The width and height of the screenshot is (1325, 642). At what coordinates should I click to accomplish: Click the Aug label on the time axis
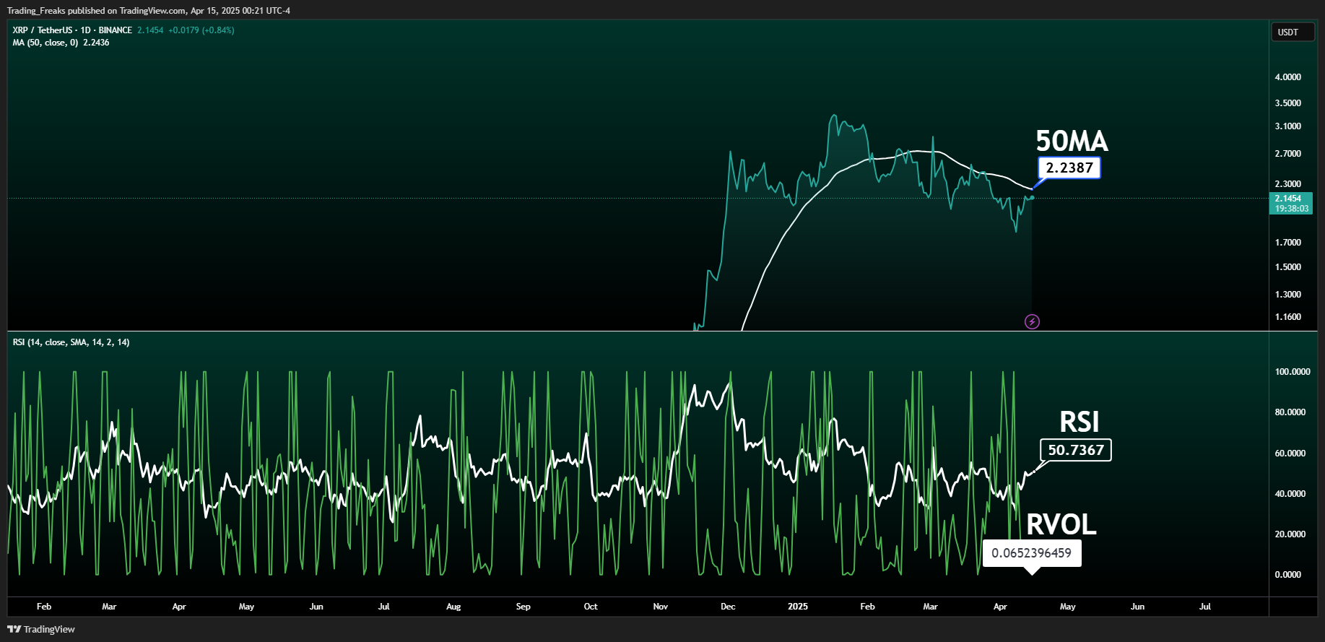click(453, 607)
